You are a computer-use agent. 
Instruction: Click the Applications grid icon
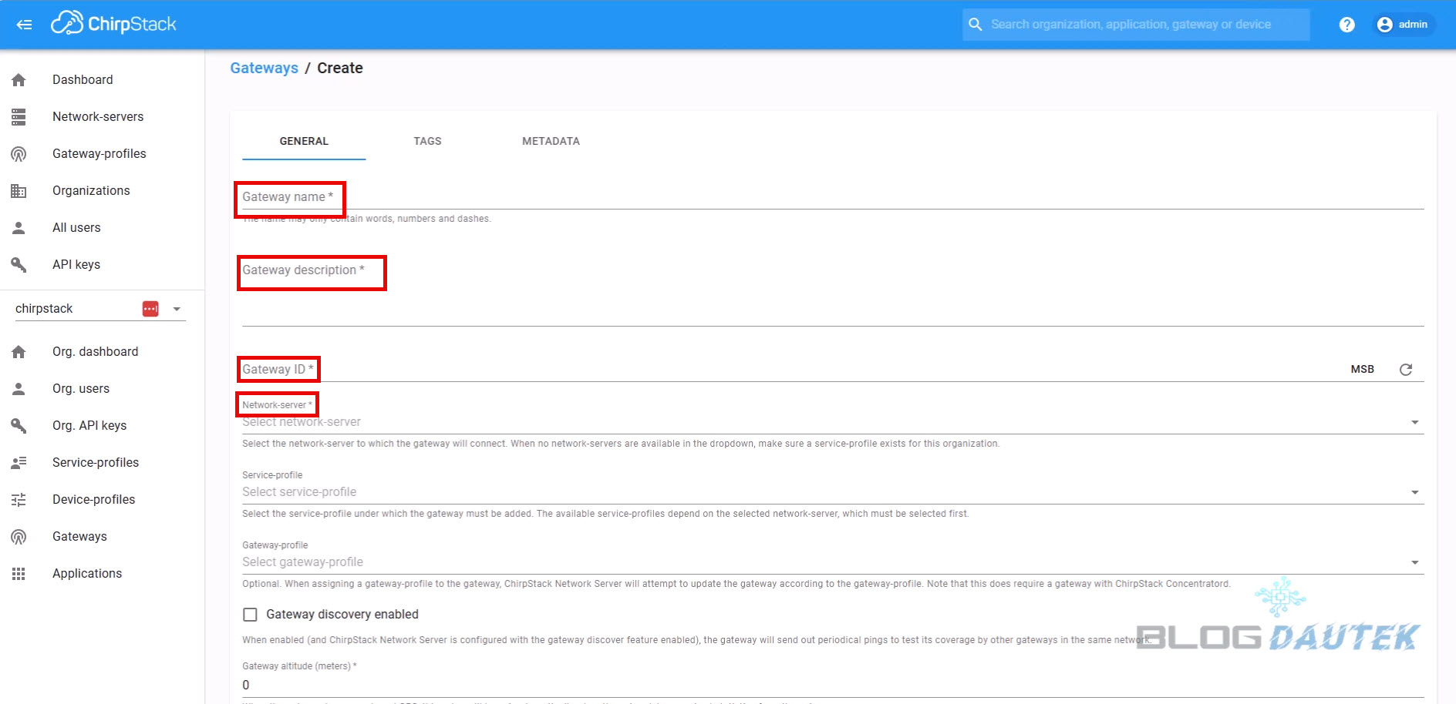click(19, 574)
